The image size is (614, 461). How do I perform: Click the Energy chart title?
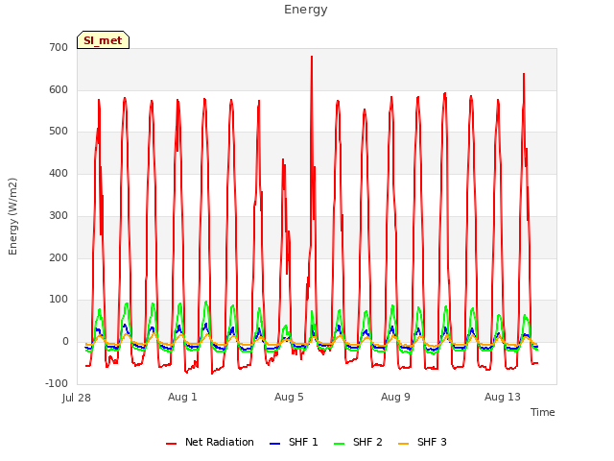pyautogui.click(x=306, y=10)
